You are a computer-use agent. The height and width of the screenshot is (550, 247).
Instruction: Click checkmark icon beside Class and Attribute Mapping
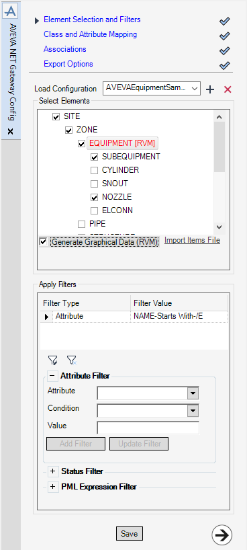pyautogui.click(x=225, y=36)
